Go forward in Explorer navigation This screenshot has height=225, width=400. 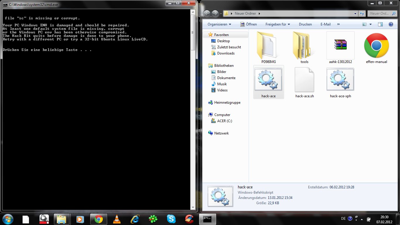[x=215, y=13]
